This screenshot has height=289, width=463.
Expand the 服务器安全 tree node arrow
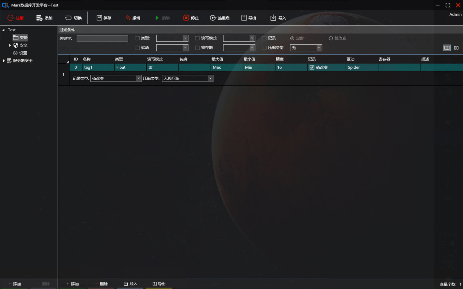click(x=4, y=61)
